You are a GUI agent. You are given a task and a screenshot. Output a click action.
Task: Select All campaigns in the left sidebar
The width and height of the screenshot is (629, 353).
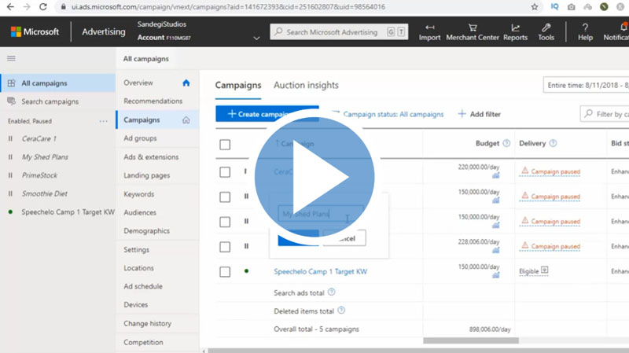tap(58, 83)
